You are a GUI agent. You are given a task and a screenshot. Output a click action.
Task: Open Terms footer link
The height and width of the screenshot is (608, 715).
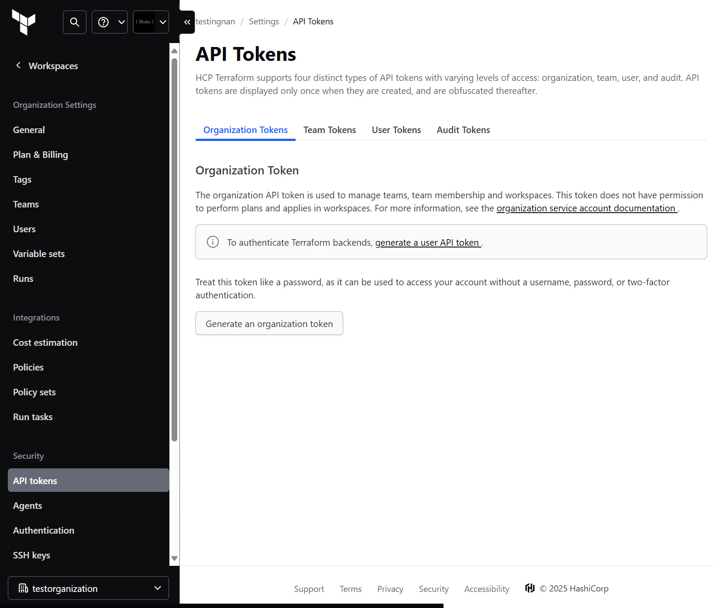(351, 589)
